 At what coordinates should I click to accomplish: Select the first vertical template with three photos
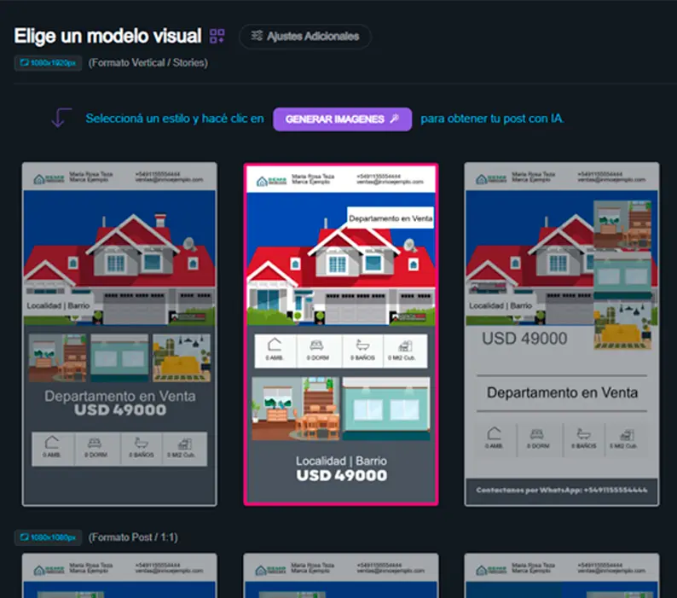click(x=119, y=334)
